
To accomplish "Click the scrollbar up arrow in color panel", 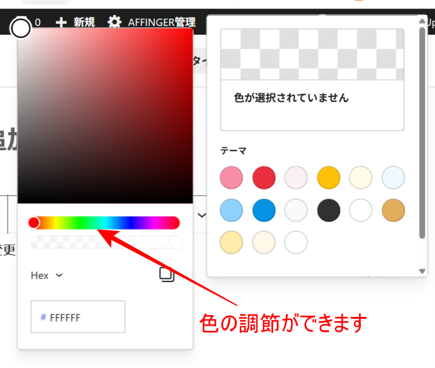I will pyautogui.click(x=422, y=21).
